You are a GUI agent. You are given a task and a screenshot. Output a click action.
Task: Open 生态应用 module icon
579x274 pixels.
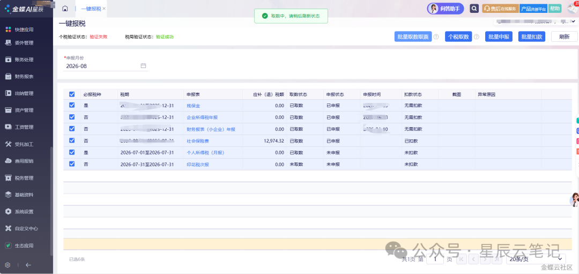(x=8, y=246)
